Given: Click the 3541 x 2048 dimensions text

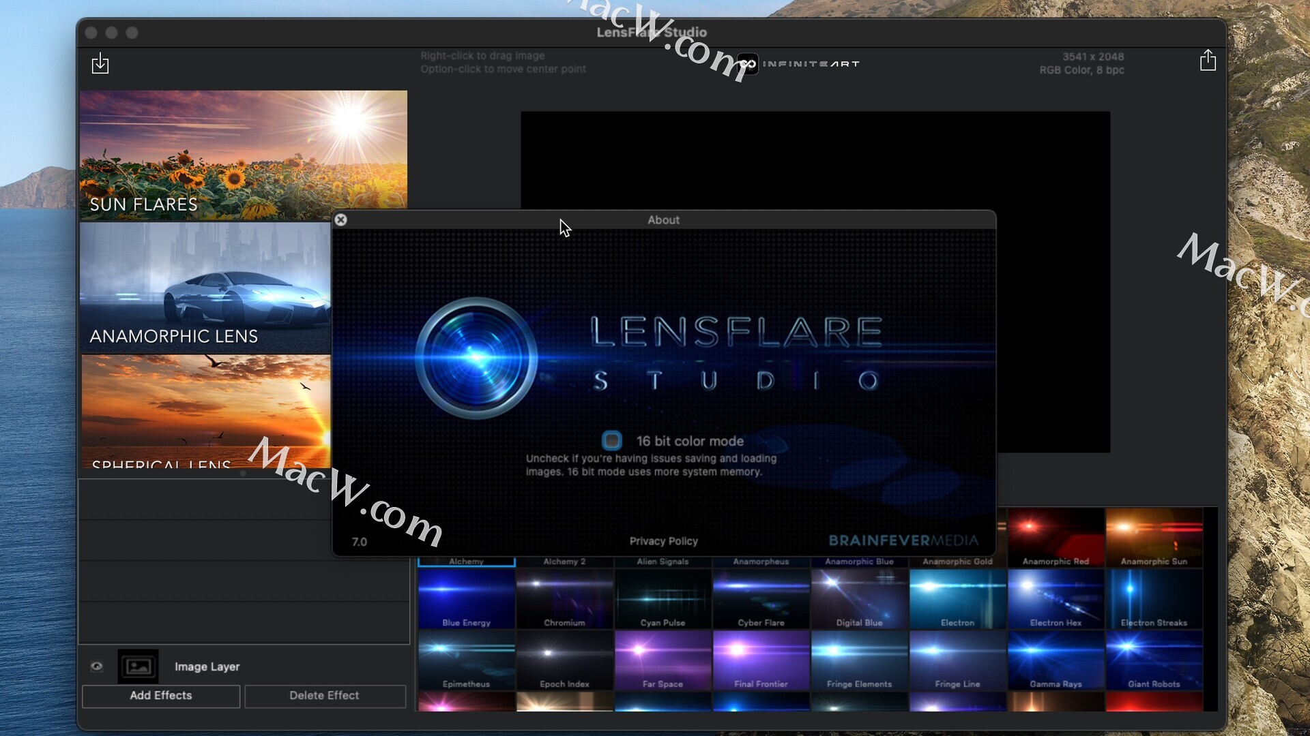Looking at the screenshot, I should [1092, 57].
